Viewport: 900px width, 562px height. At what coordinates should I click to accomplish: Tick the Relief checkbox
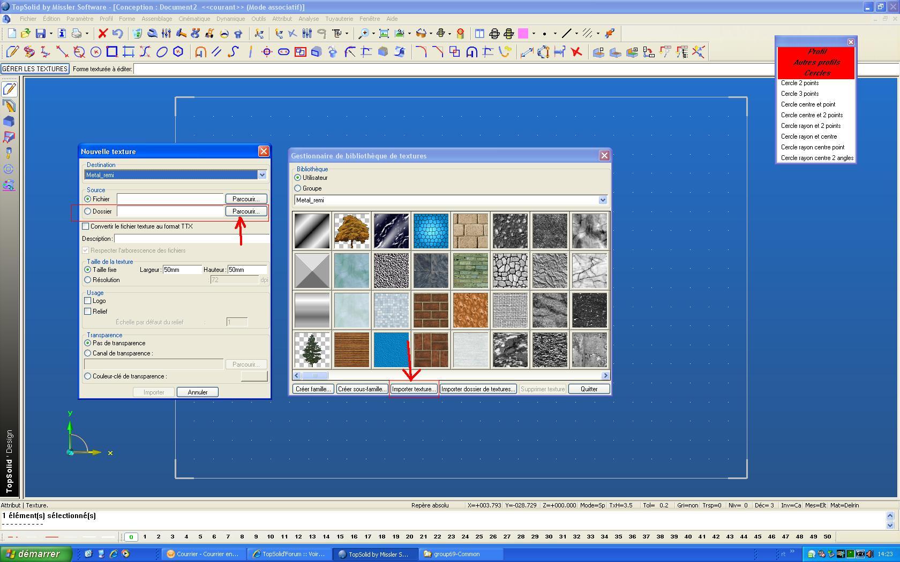(88, 312)
